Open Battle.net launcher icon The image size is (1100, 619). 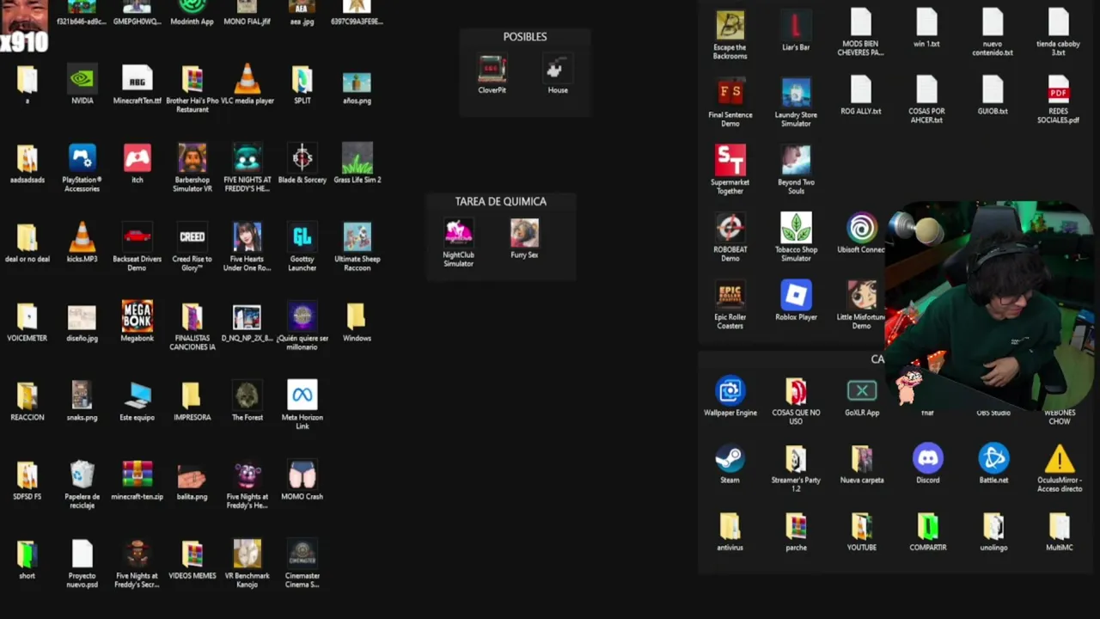pos(993,457)
